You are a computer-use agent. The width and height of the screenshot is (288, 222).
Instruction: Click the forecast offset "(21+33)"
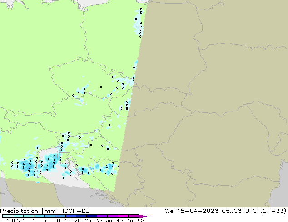273,211
